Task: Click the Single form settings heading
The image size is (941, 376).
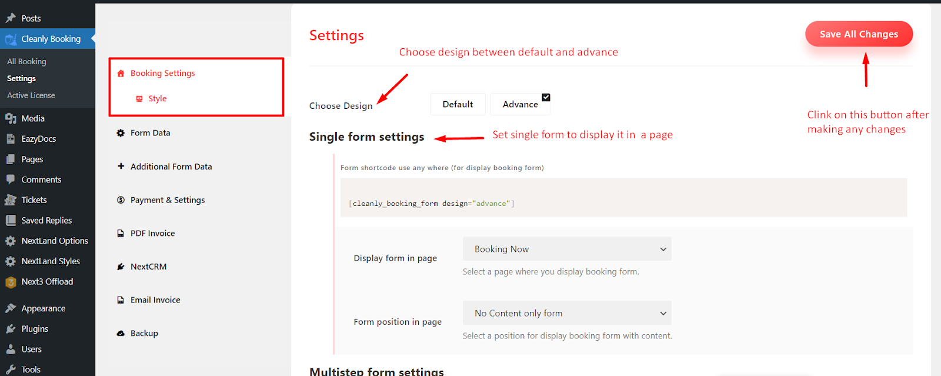Action: pos(366,137)
